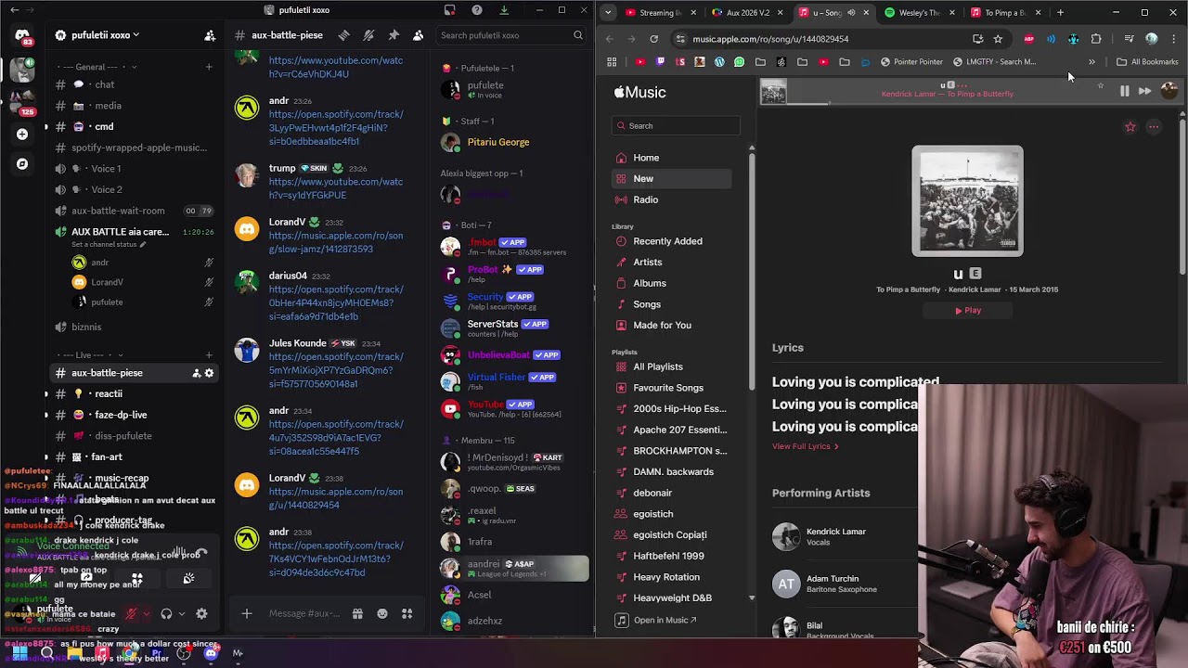Toggle member list icon in Discord header

(418, 35)
